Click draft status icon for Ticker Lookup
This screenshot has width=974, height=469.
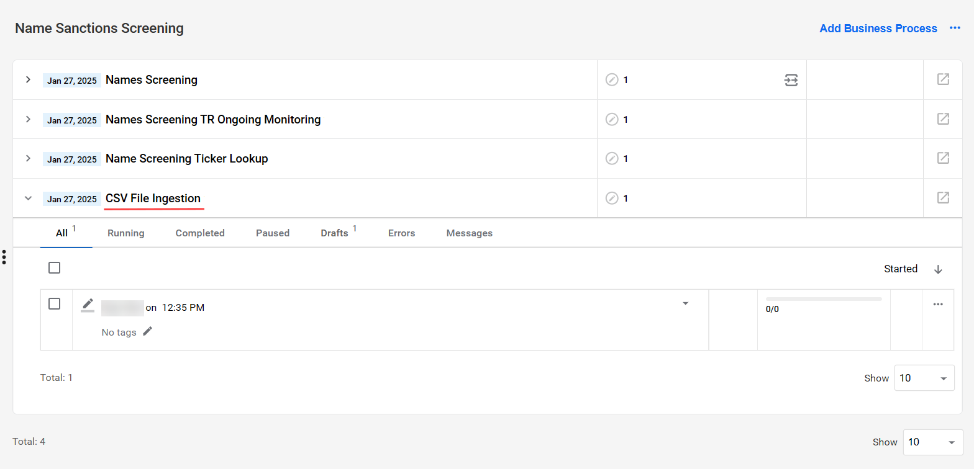point(612,159)
